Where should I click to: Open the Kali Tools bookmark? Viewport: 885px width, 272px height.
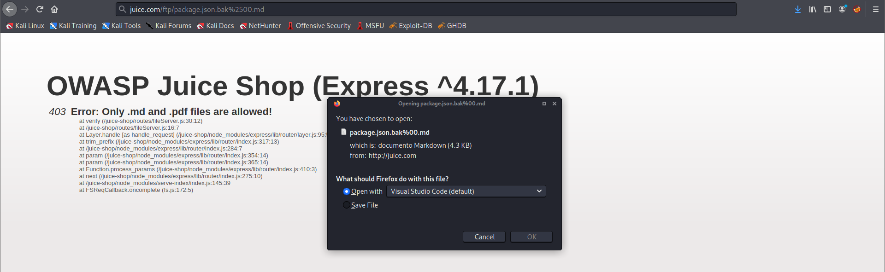tap(121, 26)
